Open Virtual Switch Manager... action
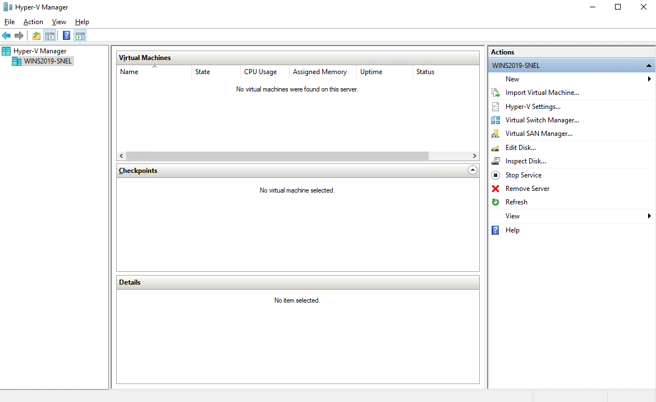Screen dimensions: 656x402 (542, 120)
